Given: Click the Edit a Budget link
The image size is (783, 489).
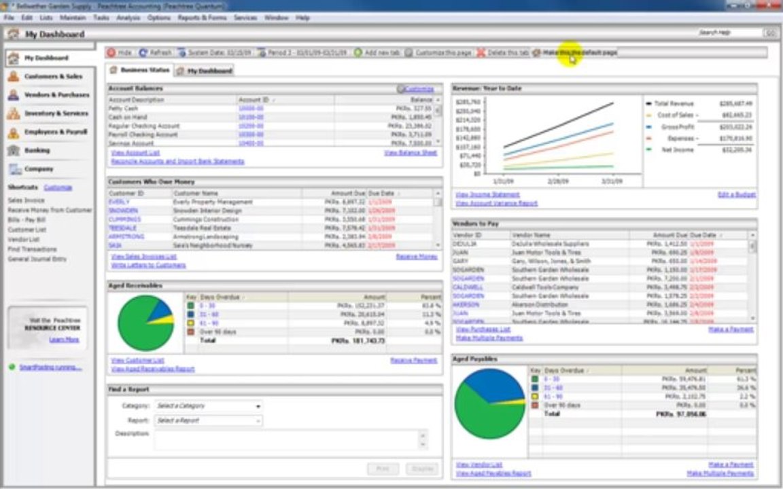Looking at the screenshot, I should [737, 195].
